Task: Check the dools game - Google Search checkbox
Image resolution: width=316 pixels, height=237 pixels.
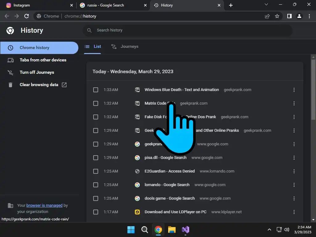Action: click(96, 198)
